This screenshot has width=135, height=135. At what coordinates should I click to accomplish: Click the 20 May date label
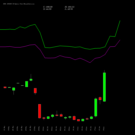click(x=13, y=128)
